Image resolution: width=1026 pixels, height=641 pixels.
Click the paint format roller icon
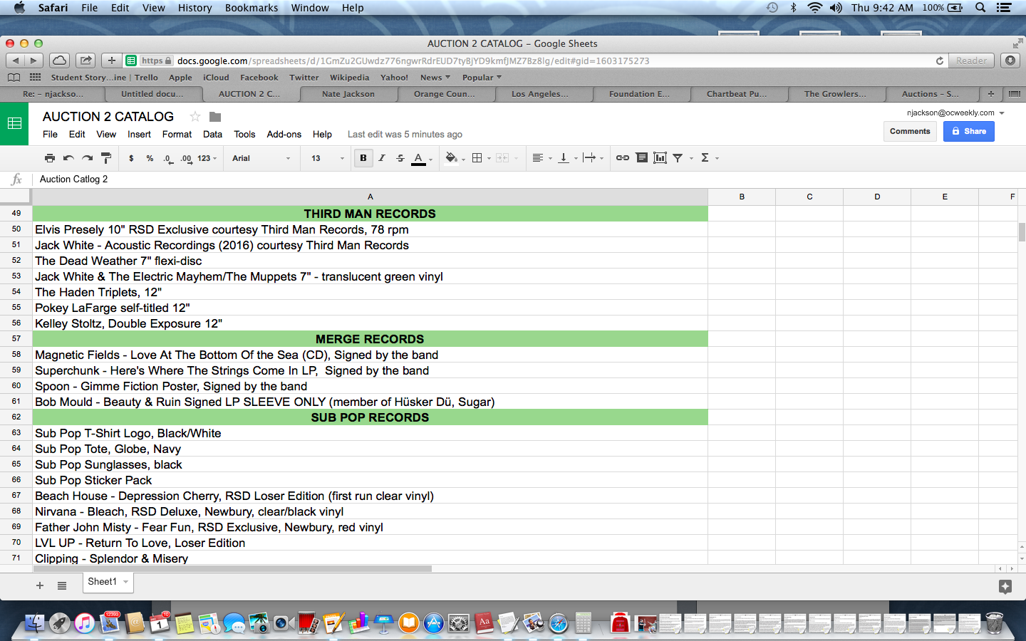106,158
